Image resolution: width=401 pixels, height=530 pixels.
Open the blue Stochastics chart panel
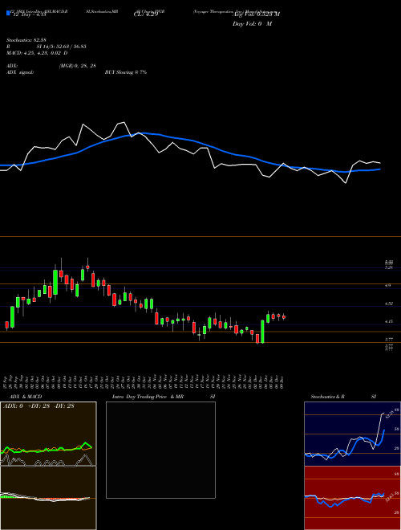[x=352, y=434]
